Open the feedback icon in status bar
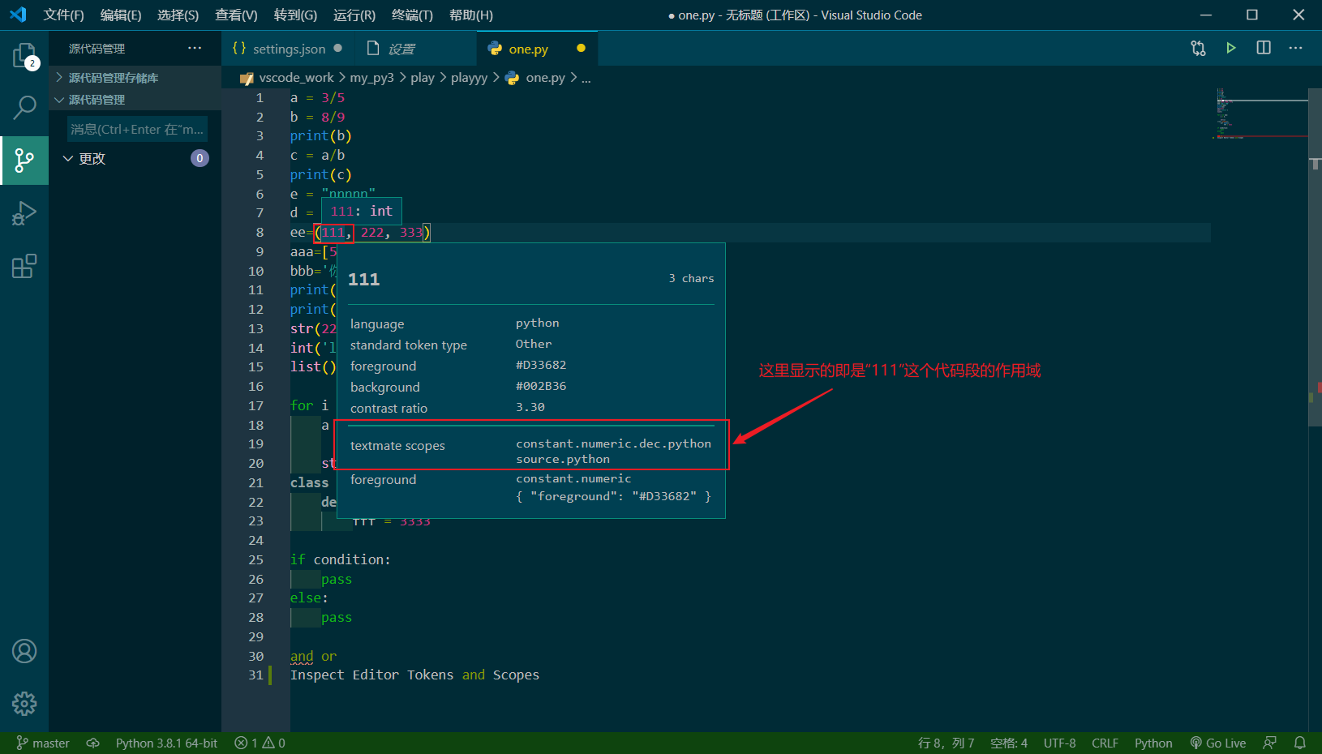This screenshot has width=1322, height=754. tap(1270, 743)
